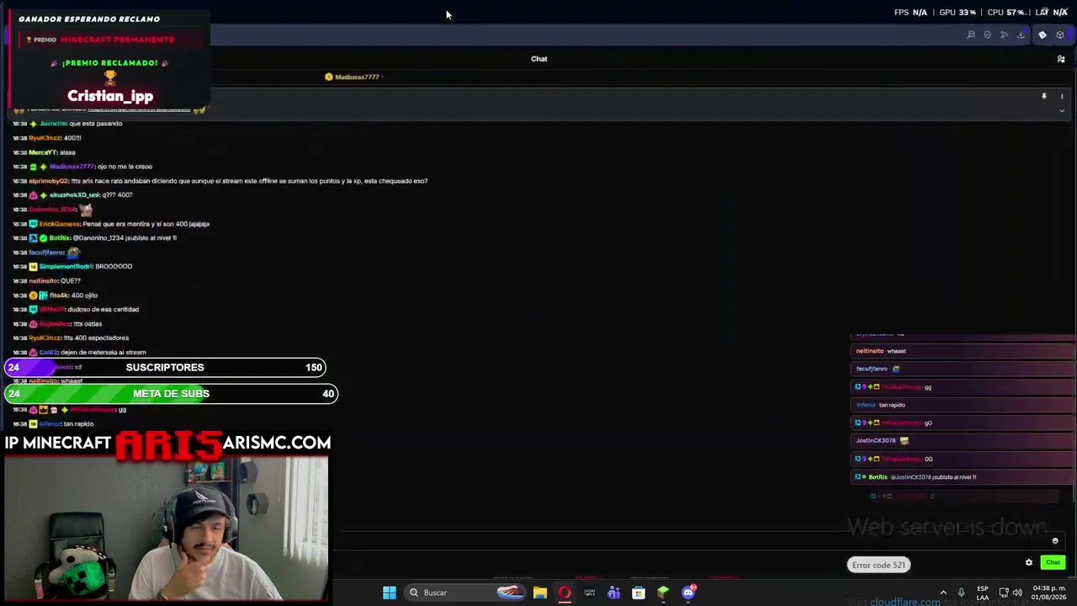Screen dimensions: 1077x606
Task: Open Microsoft Teams from the taskbar
Action: [x=614, y=593]
